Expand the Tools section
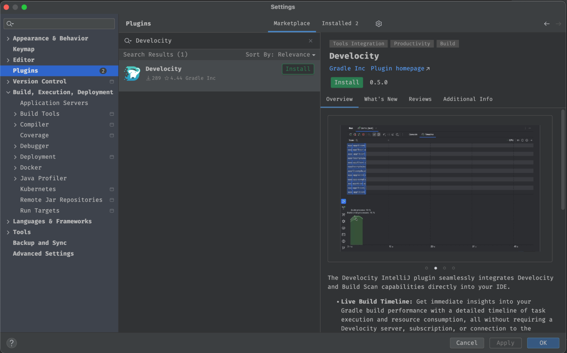 [x=8, y=232]
